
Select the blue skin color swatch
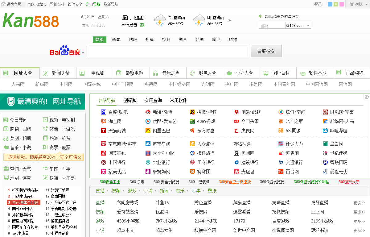330,4
